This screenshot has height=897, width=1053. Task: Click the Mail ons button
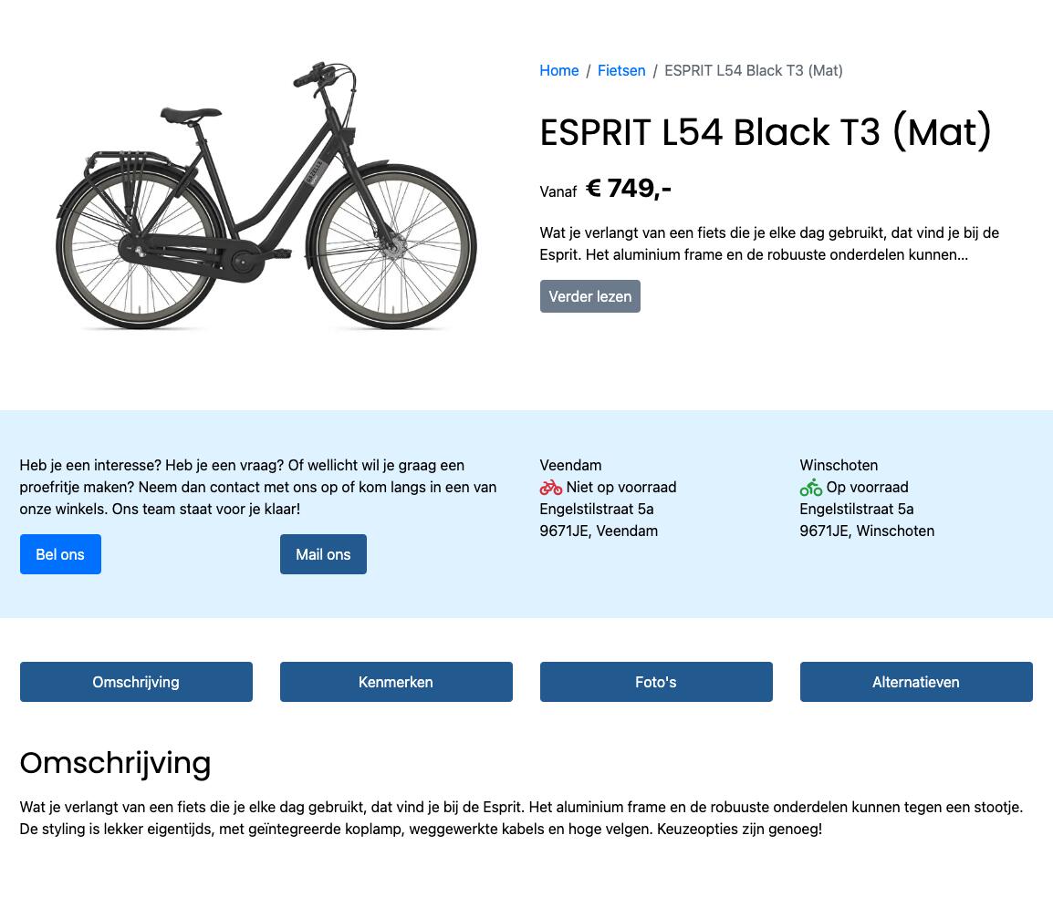(x=323, y=554)
